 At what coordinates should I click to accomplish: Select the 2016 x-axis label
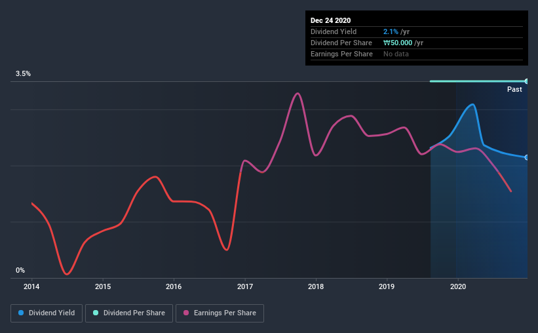pos(174,286)
